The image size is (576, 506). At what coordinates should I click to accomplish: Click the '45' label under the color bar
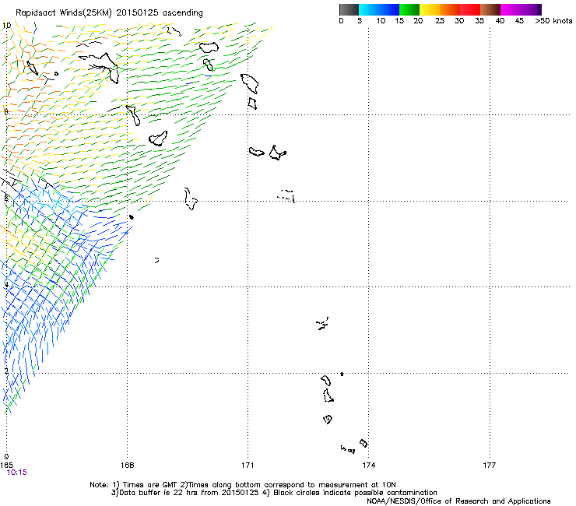pyautogui.click(x=519, y=21)
